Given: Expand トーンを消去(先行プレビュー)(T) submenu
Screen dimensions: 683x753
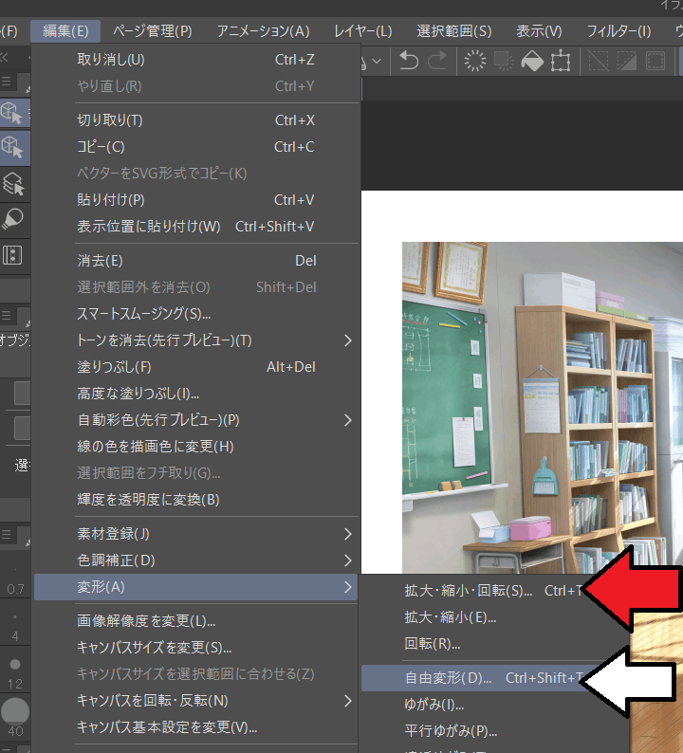Looking at the screenshot, I should [196, 340].
